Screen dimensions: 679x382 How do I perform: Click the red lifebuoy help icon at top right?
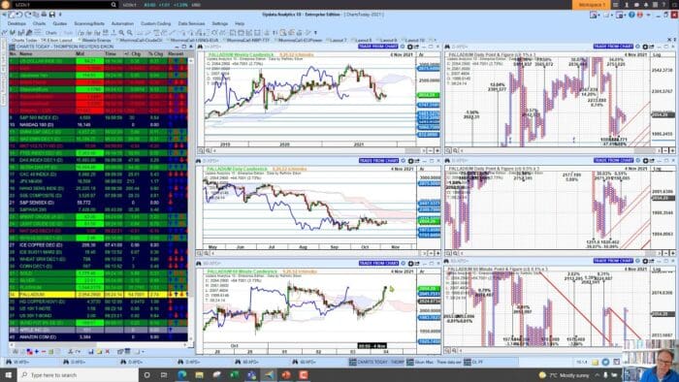(640, 15)
